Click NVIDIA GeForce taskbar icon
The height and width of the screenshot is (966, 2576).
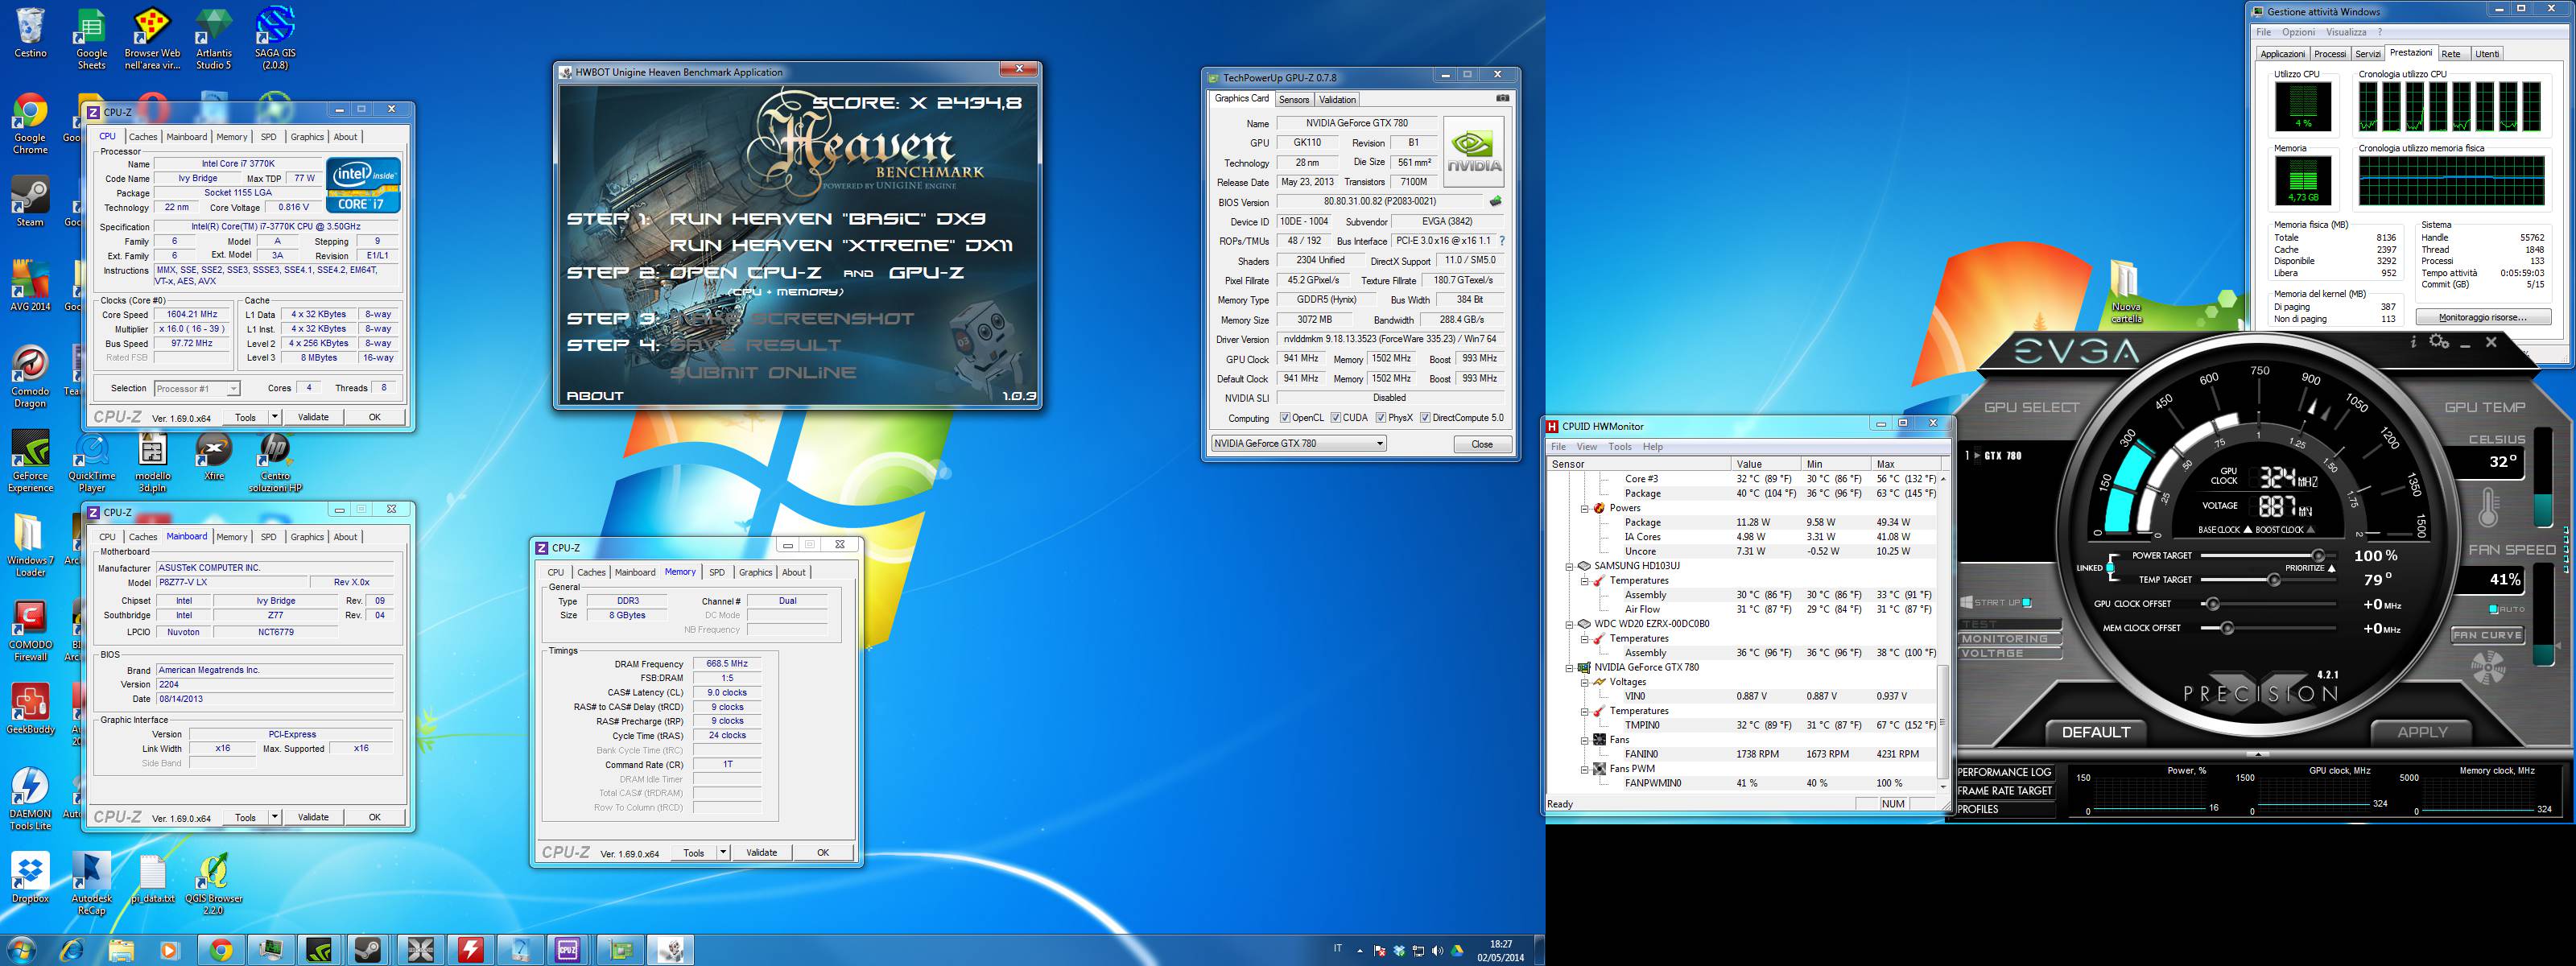pyautogui.click(x=318, y=950)
